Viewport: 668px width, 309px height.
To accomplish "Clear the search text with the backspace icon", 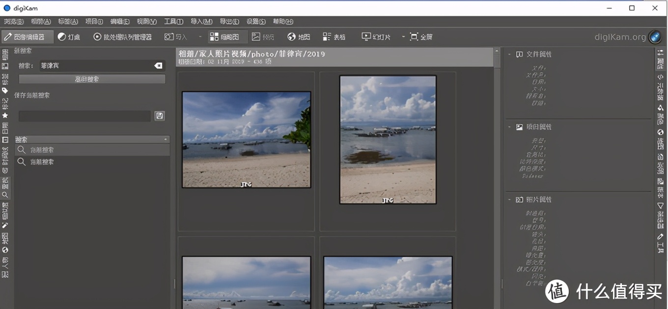I will tap(158, 66).
